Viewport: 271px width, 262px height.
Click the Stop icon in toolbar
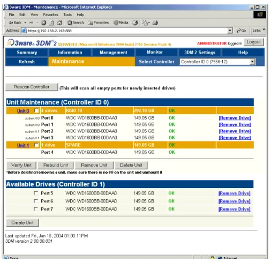pyautogui.click(x=43, y=23)
